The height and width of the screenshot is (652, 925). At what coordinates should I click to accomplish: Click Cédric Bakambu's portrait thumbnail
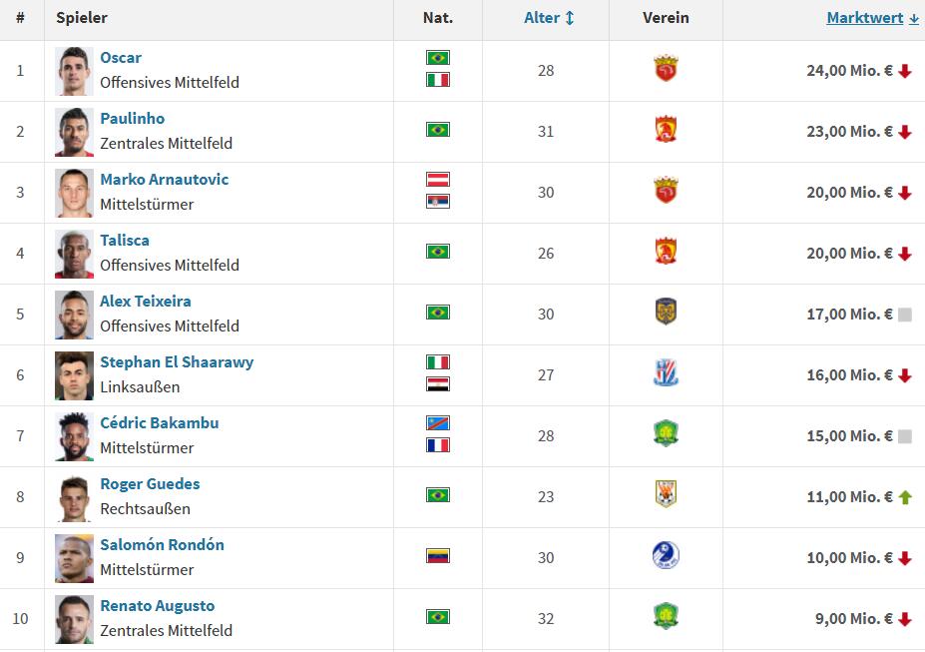74,436
